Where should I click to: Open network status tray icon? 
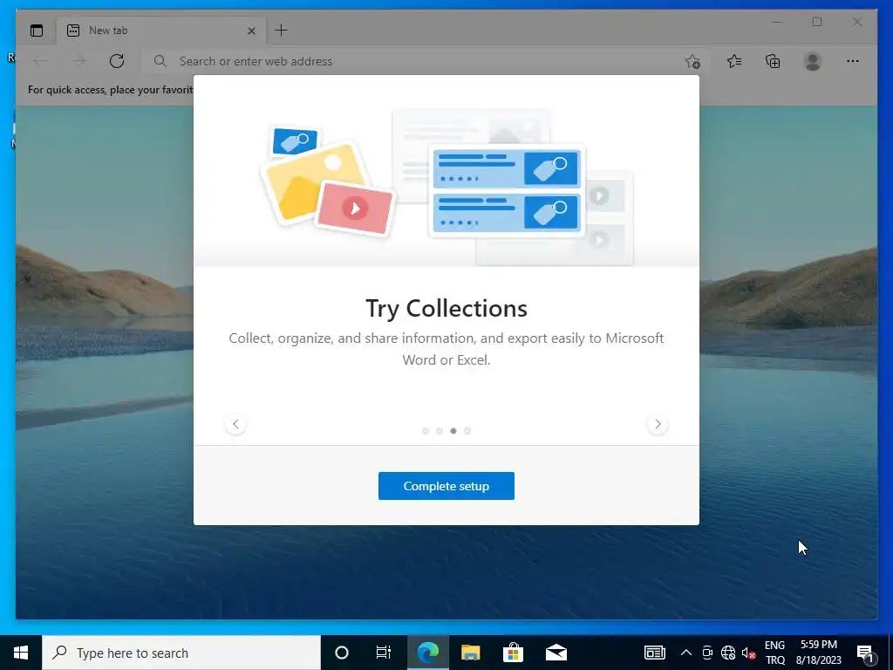728,653
